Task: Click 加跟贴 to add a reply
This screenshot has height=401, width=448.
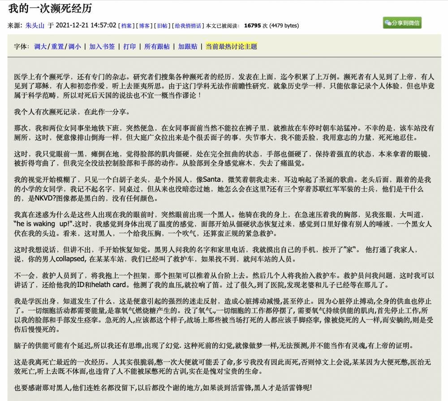Action: [188, 47]
